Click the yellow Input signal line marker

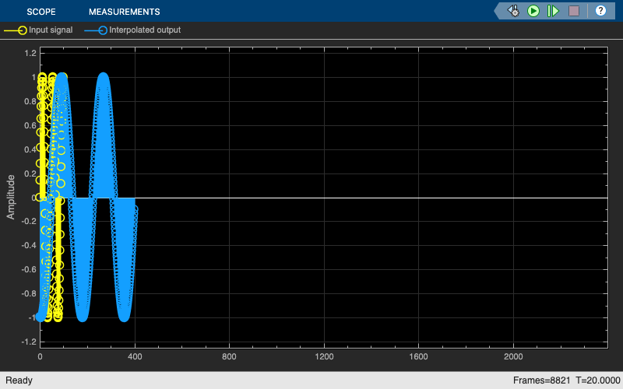pos(16,30)
